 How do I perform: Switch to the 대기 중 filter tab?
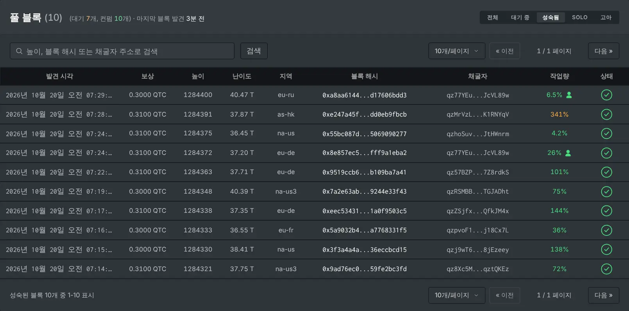coord(520,18)
